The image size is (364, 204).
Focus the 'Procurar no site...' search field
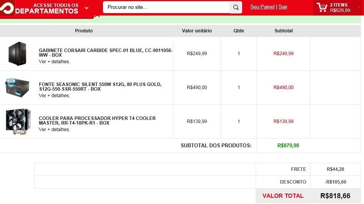pyautogui.click(x=166, y=7)
